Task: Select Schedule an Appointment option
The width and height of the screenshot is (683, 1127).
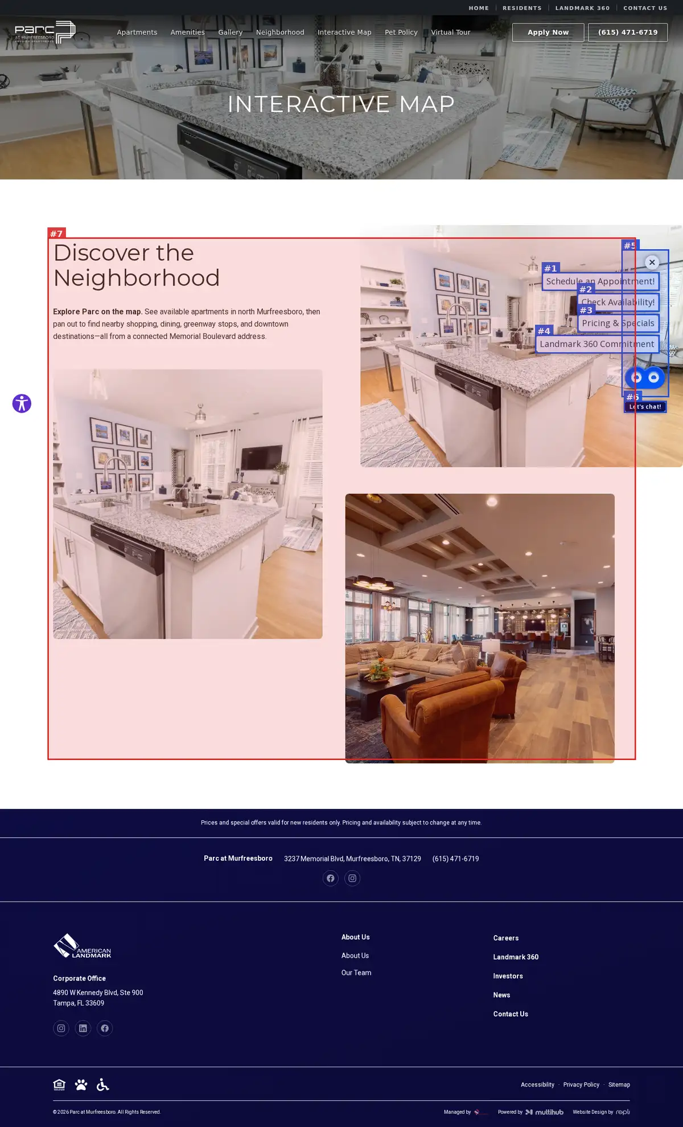Action: click(x=600, y=281)
